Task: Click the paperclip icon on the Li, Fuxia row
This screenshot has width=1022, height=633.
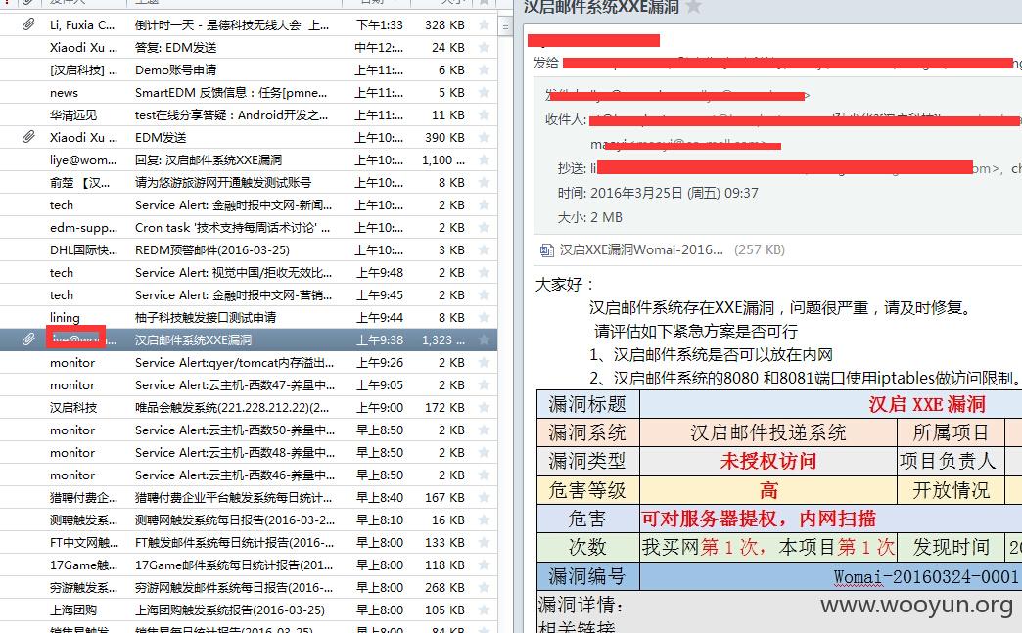Action: click(28, 24)
